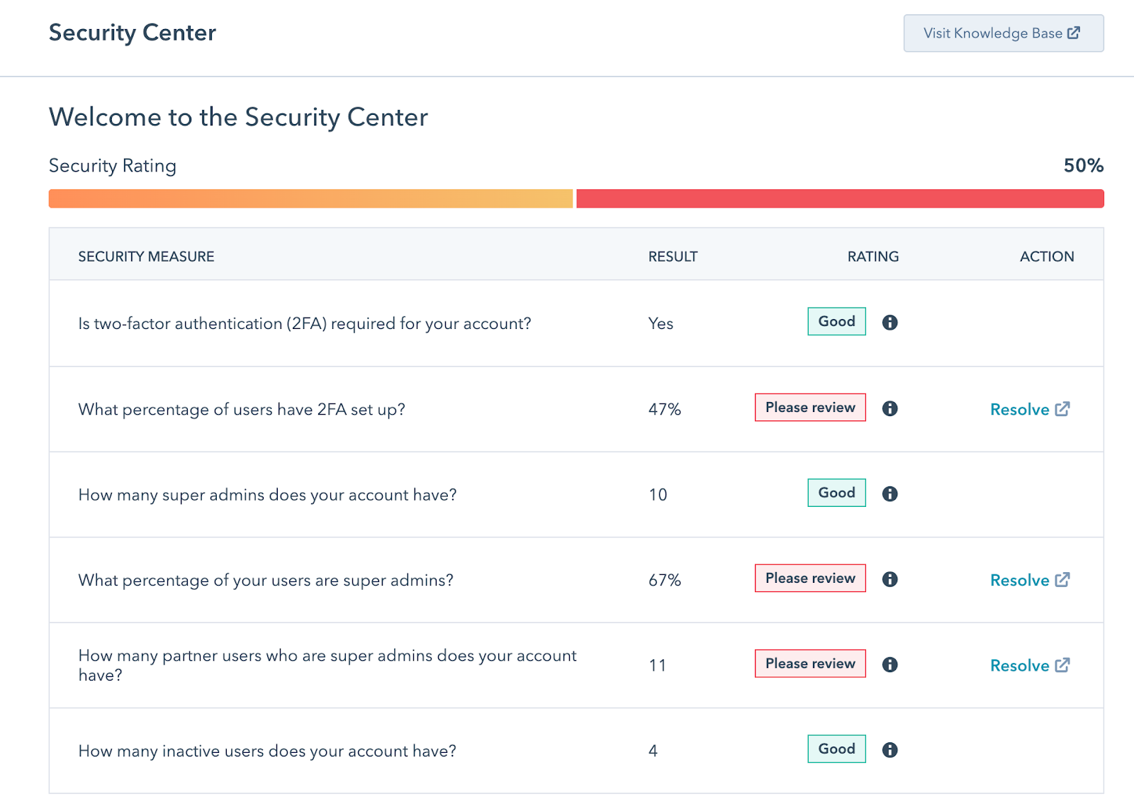Click the info icon for super admins count row
Image resolution: width=1134 pixels, height=804 pixels.
tap(890, 493)
